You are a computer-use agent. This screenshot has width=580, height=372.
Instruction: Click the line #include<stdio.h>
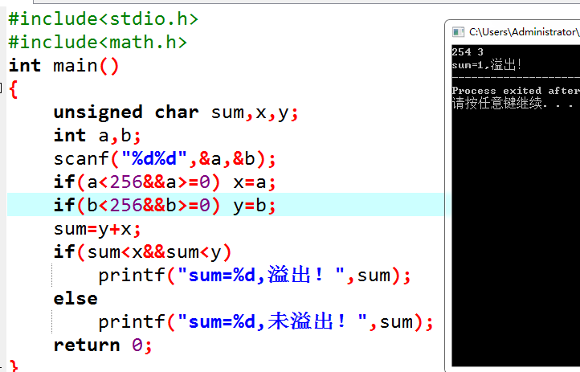click(x=103, y=18)
